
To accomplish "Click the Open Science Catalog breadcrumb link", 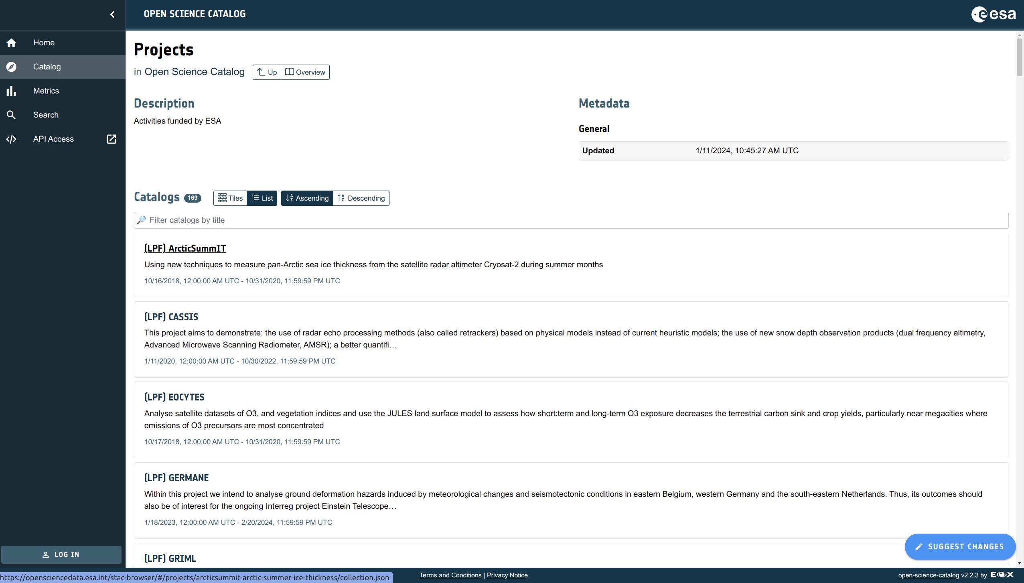I will 195,72.
